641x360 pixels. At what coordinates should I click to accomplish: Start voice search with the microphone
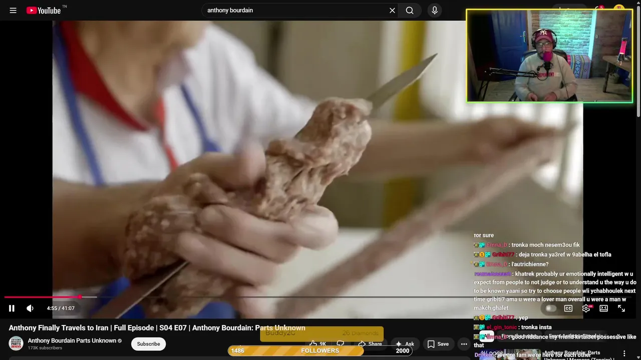[x=435, y=10]
